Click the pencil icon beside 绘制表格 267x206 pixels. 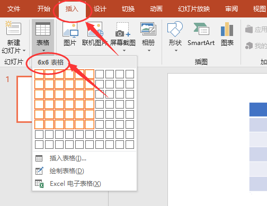(x=39, y=171)
